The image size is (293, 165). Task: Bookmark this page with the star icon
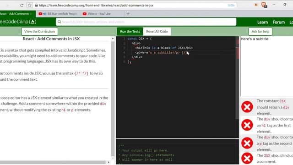(30, 5)
